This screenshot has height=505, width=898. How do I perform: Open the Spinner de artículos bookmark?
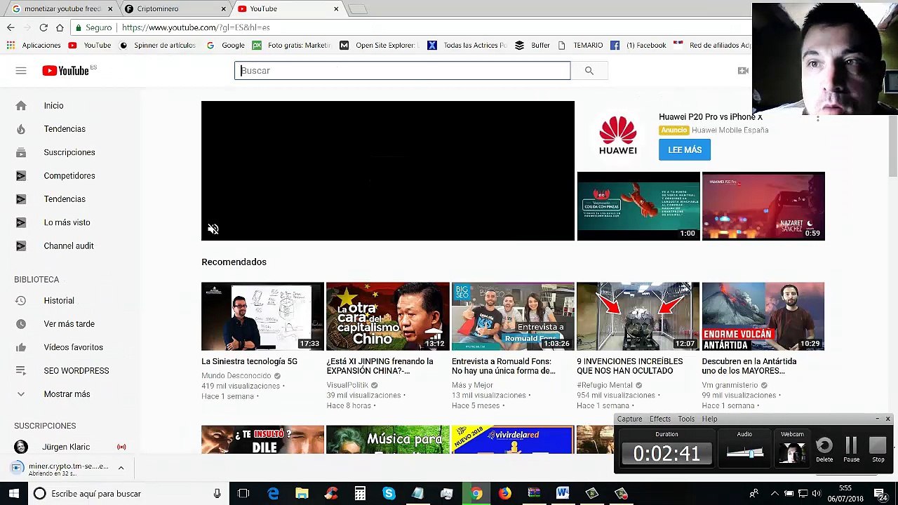(x=157, y=45)
